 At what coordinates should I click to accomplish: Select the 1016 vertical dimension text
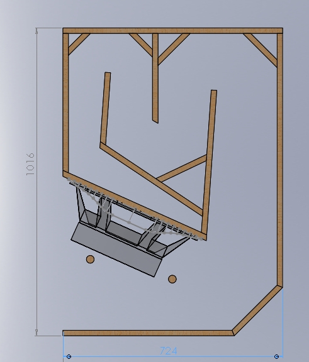pos(30,164)
